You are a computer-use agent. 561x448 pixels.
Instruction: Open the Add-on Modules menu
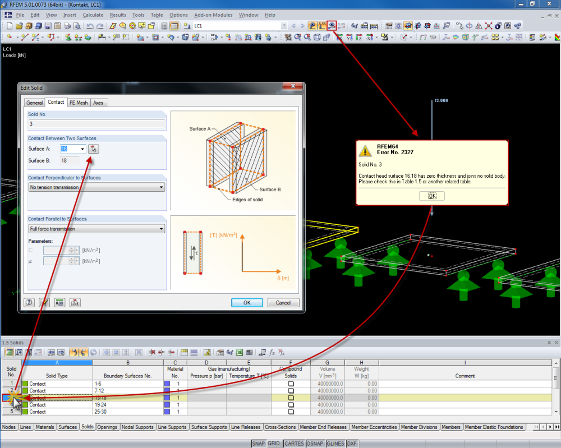tap(213, 15)
